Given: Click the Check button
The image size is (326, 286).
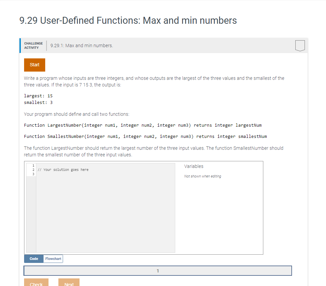Looking at the screenshot, I should click(x=36, y=283).
